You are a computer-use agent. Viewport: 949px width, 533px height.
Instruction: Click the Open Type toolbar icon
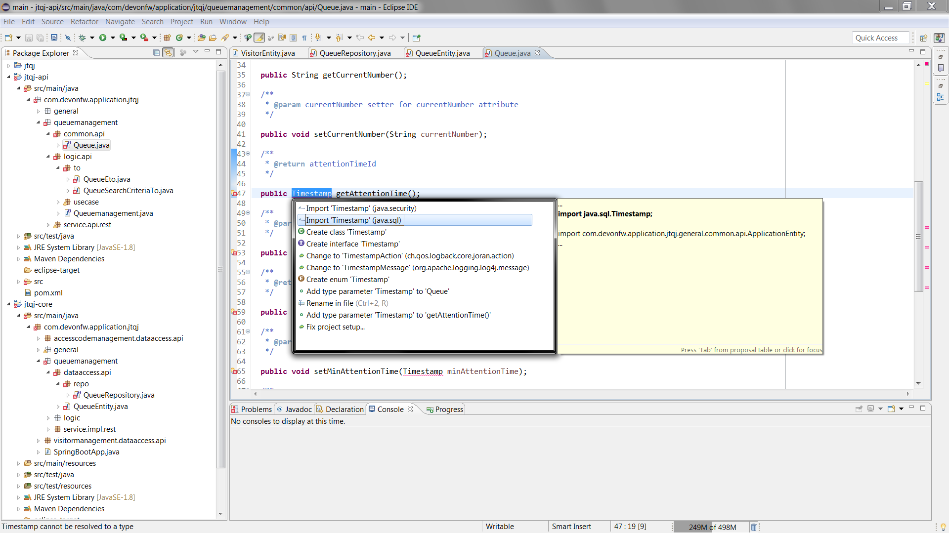(201, 38)
